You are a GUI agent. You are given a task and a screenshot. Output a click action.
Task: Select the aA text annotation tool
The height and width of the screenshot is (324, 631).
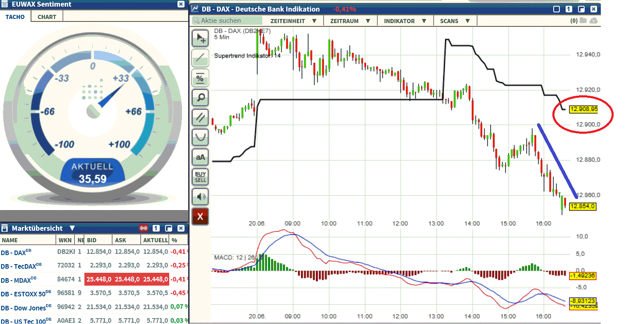pyautogui.click(x=200, y=157)
